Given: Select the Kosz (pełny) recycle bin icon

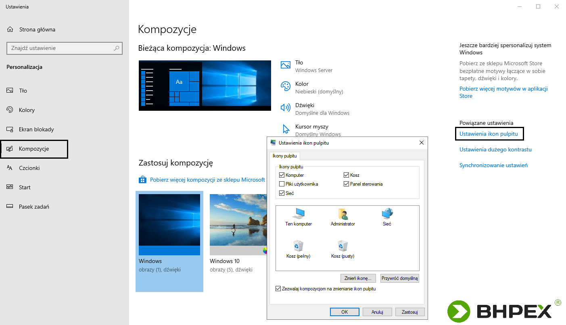Looking at the screenshot, I should (298, 246).
